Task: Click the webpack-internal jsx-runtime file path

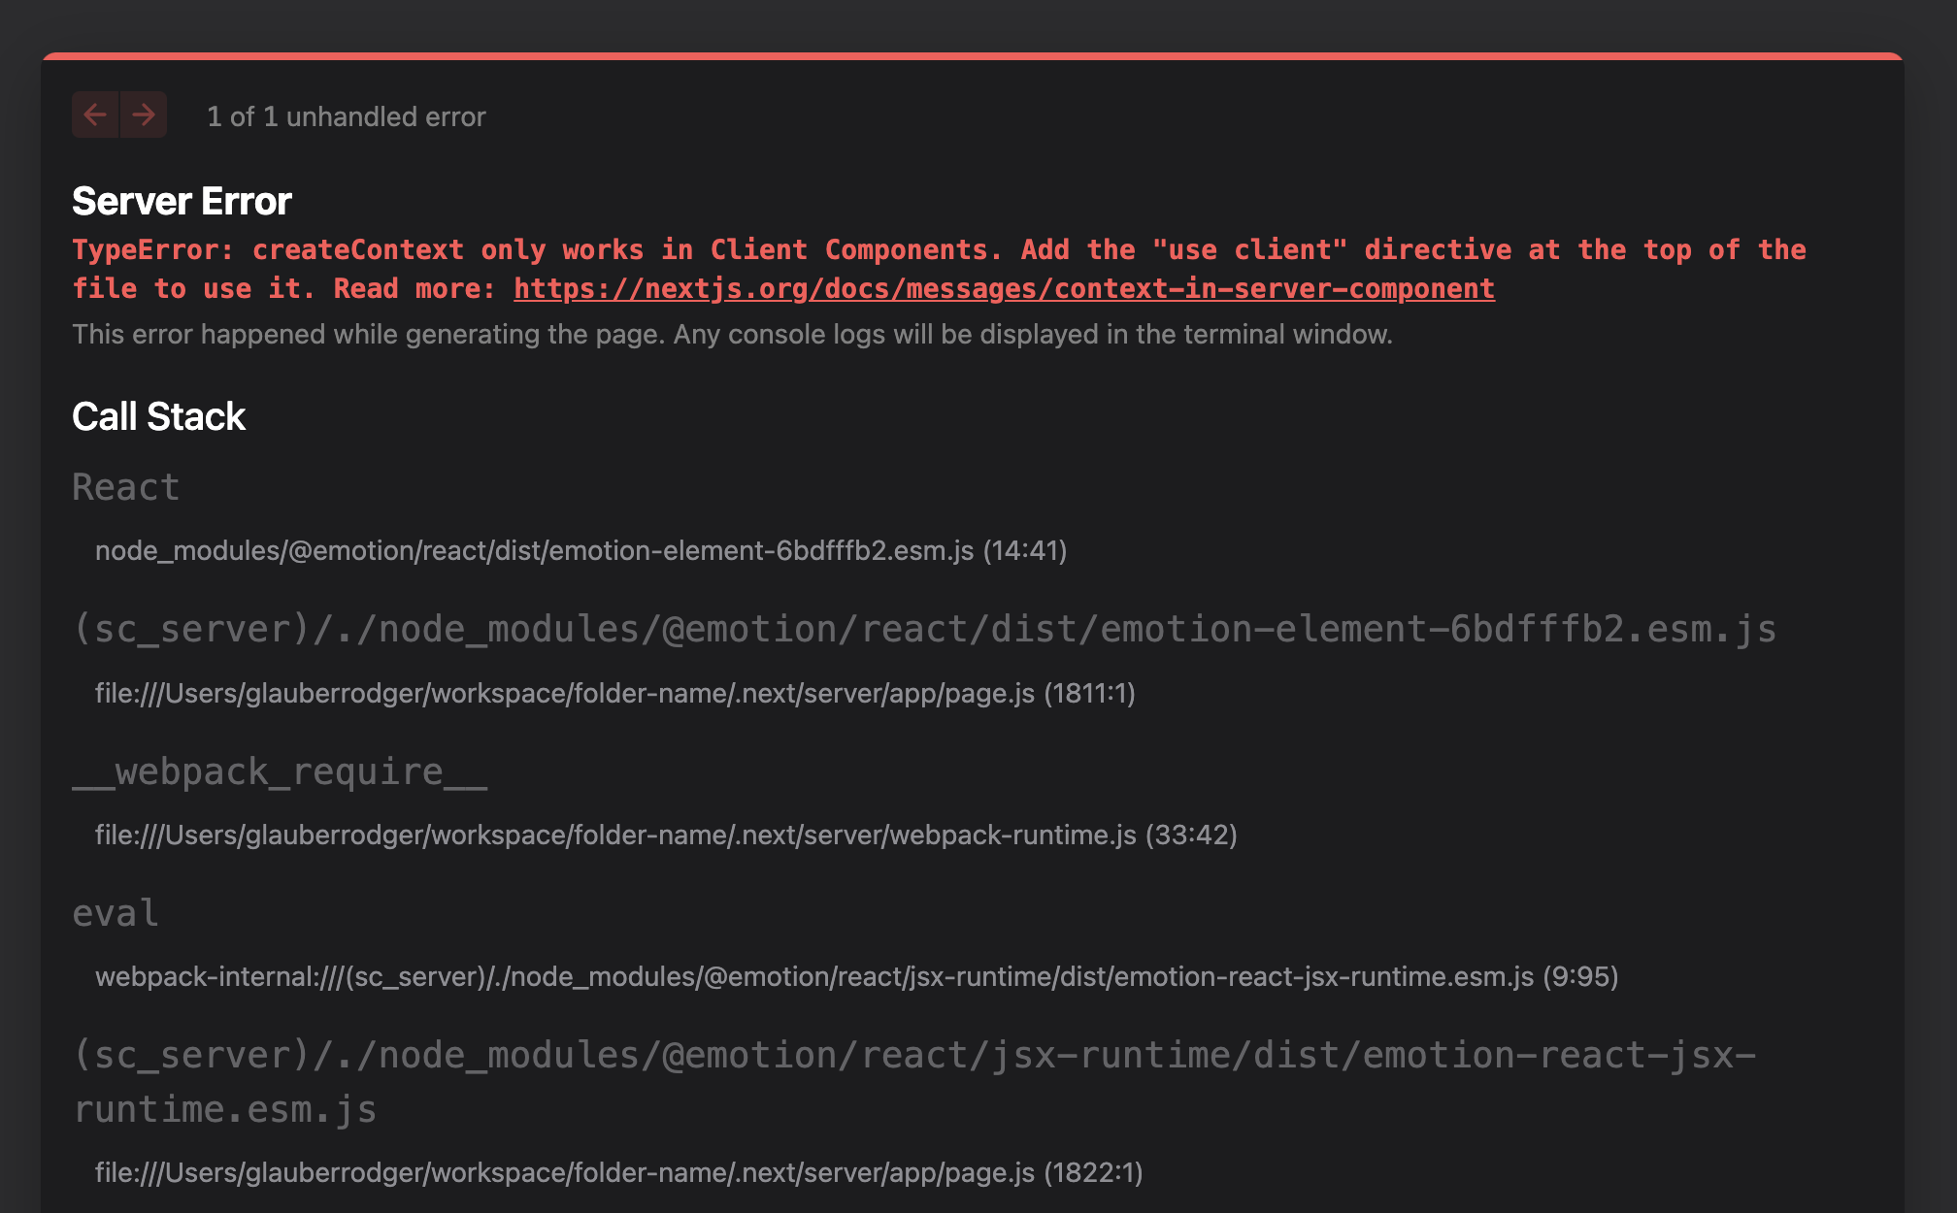Action: click(857, 977)
